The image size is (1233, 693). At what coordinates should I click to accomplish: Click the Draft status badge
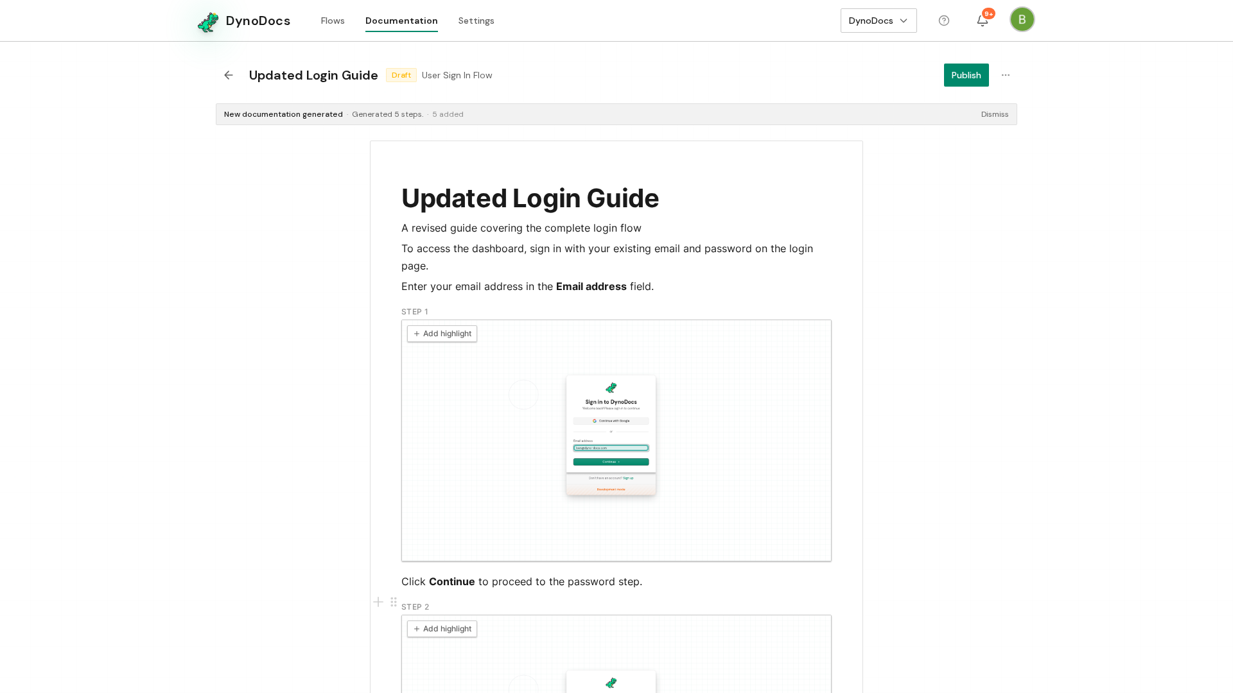coord(401,75)
